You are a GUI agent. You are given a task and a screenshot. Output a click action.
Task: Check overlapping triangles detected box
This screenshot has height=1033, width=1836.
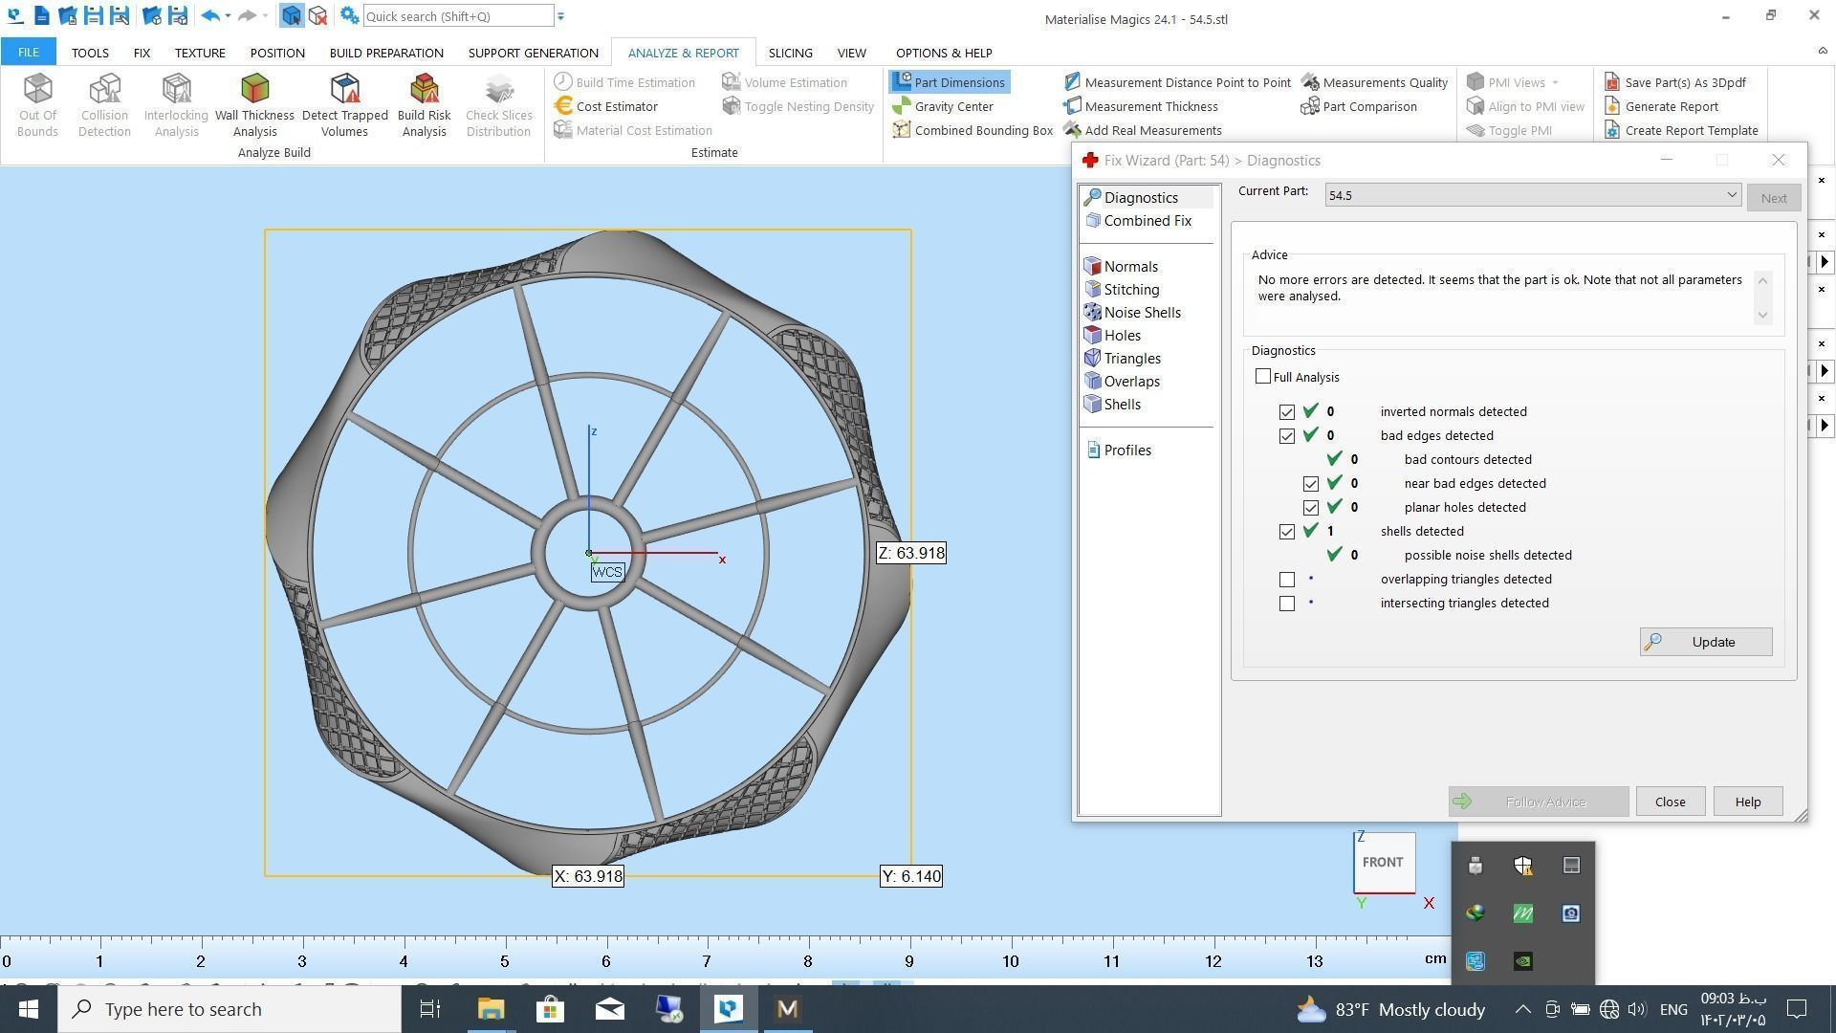[1287, 580]
